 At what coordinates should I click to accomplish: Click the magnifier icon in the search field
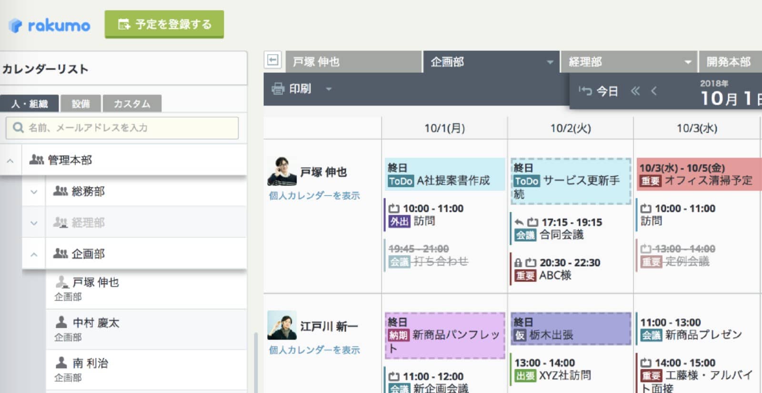tap(18, 128)
